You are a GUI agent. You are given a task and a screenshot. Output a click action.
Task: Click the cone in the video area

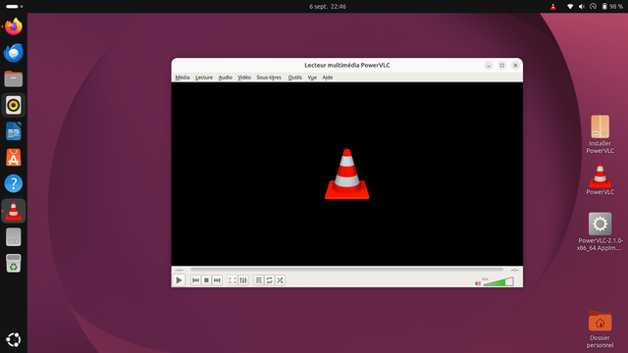point(346,175)
